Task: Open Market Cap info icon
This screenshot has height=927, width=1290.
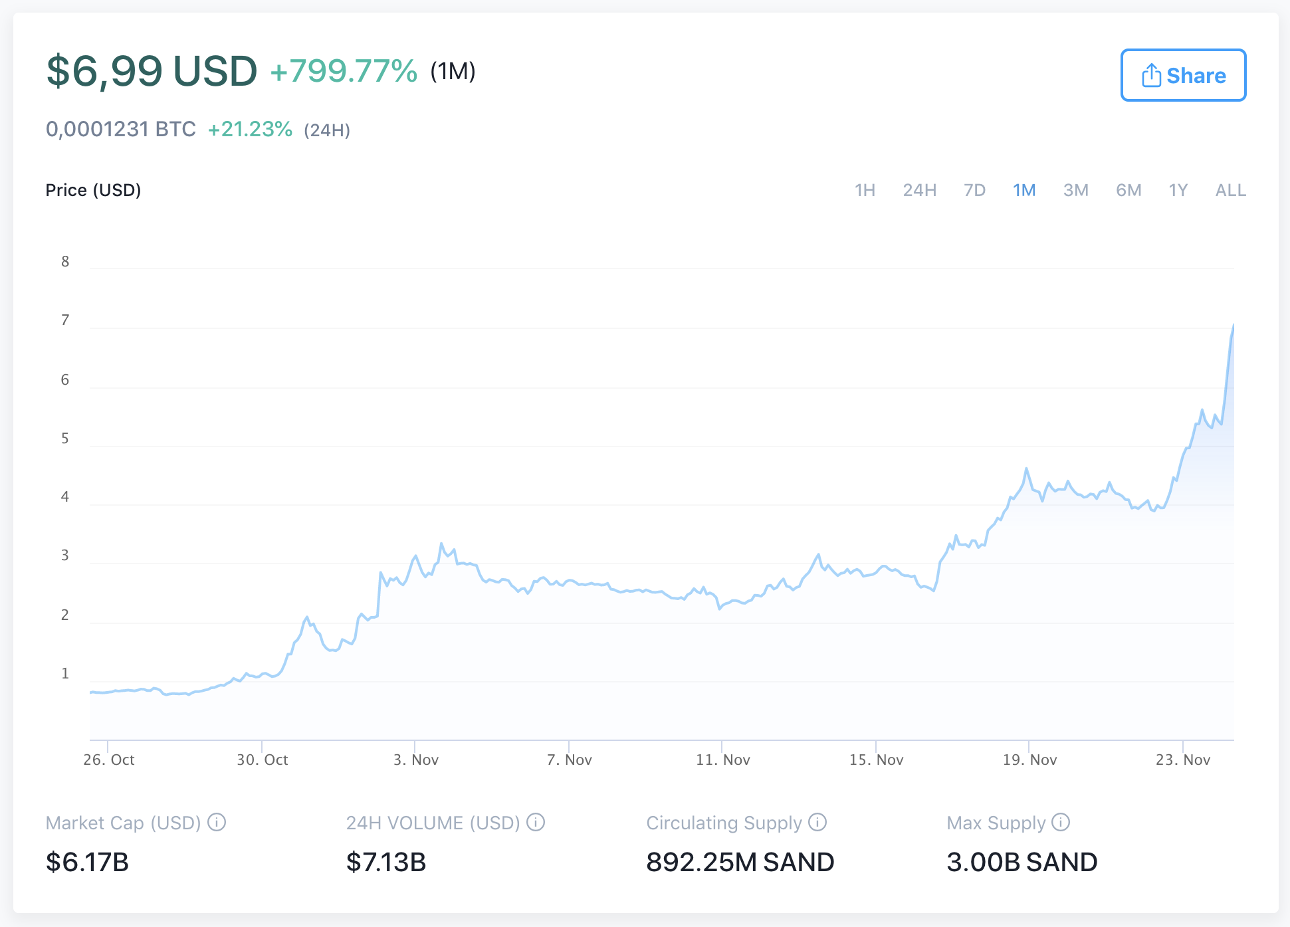Action: (217, 822)
